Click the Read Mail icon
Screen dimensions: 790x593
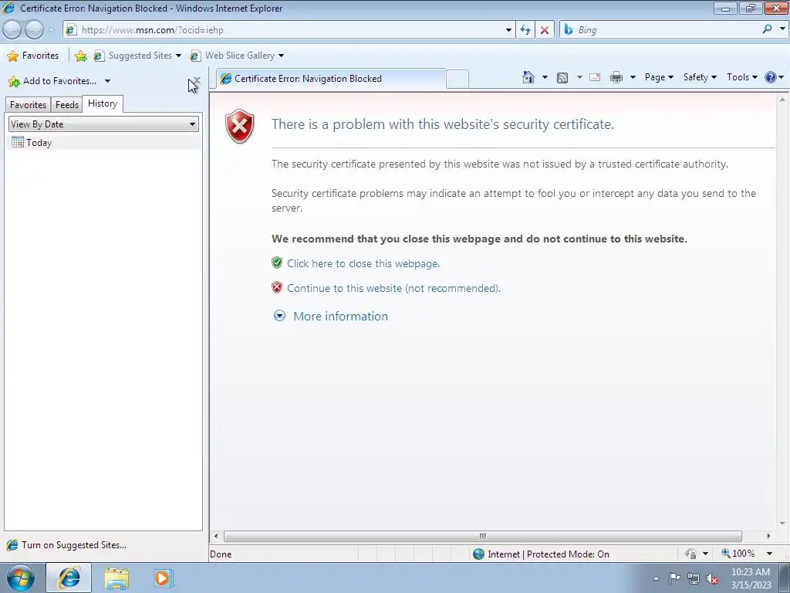(595, 77)
